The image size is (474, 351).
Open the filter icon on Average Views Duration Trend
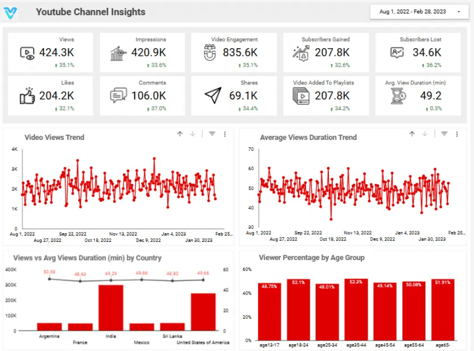coord(443,133)
